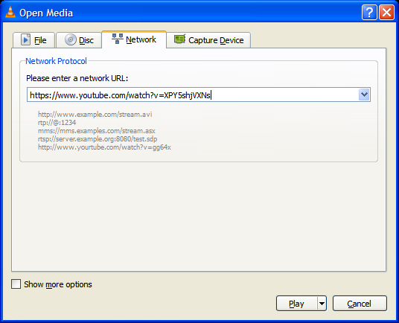399x323 pixels.
Task: Click example 'mms://mms.examples.com/stream.asx'
Action: pos(97,131)
